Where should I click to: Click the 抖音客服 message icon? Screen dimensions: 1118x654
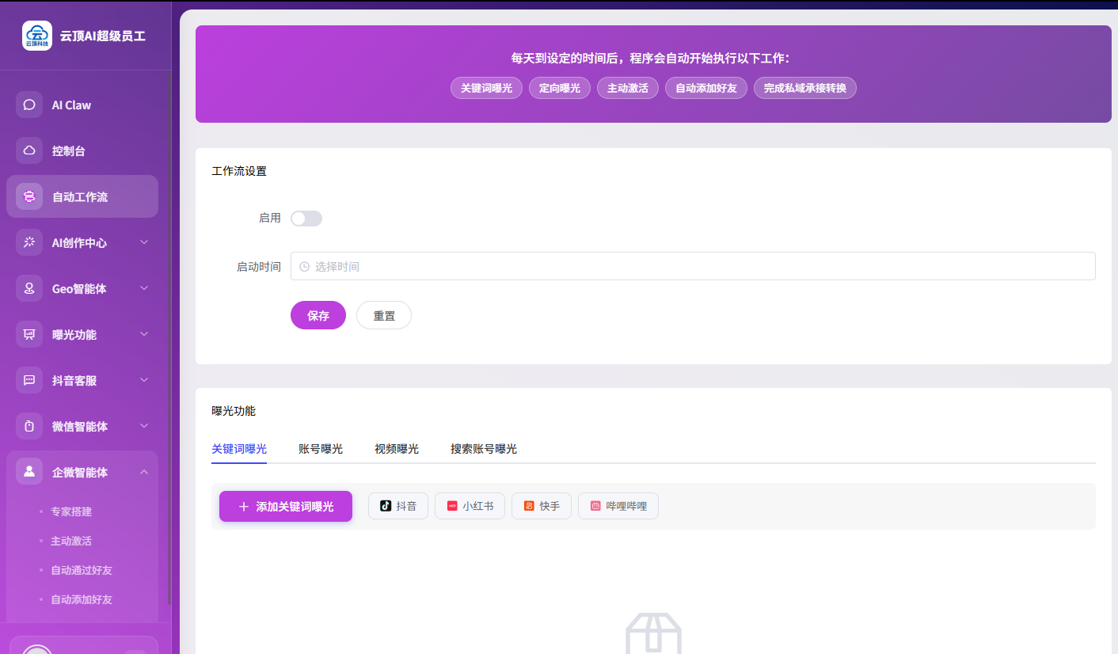pos(29,380)
